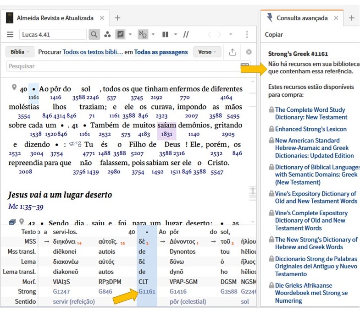
Task: Click the parallel resources slashes icon
Action: [x=186, y=34]
